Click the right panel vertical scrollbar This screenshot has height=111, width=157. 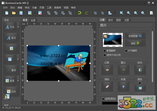pyautogui.click(x=152, y=57)
